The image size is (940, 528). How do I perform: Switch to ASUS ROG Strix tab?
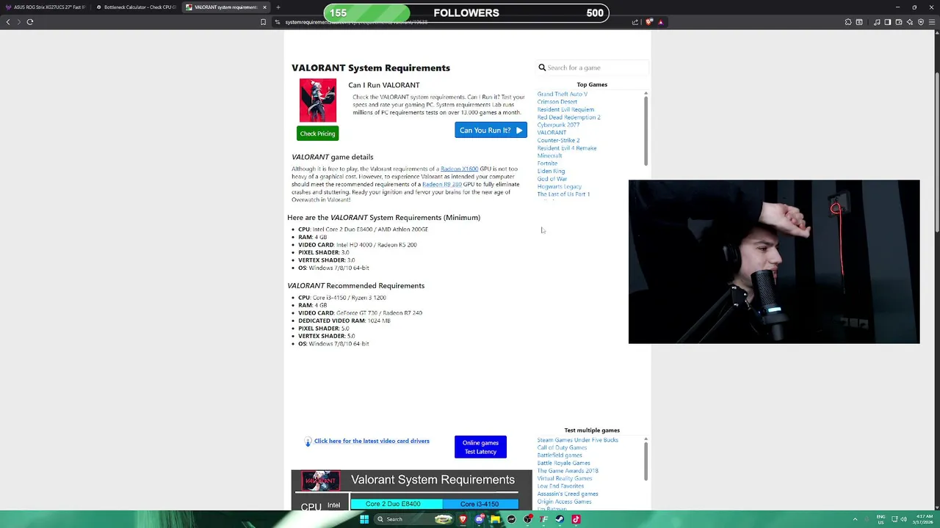pos(46,7)
